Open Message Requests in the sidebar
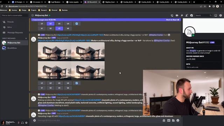The image size is (224, 126). [14, 33]
